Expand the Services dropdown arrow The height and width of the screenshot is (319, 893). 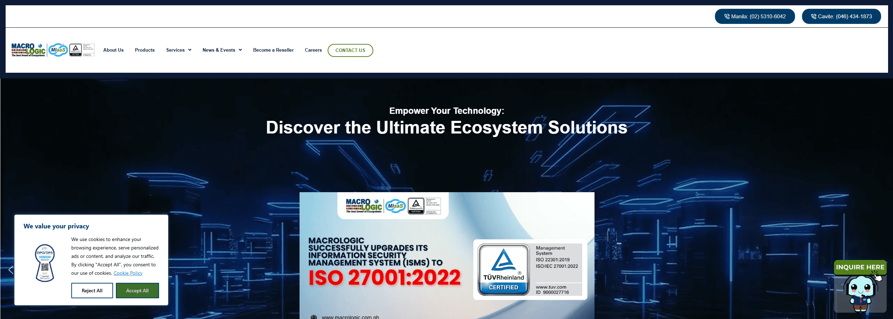[190, 50]
